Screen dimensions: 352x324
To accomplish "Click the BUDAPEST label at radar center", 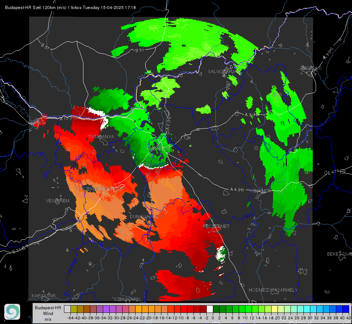I will pyautogui.click(x=159, y=149).
